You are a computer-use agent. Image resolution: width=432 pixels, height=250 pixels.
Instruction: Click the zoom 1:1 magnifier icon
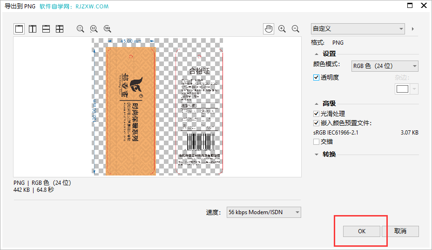coord(94,29)
